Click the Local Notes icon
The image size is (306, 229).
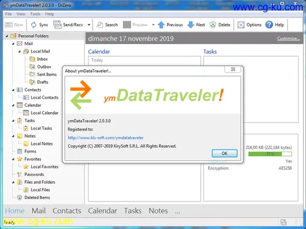click(x=26, y=144)
